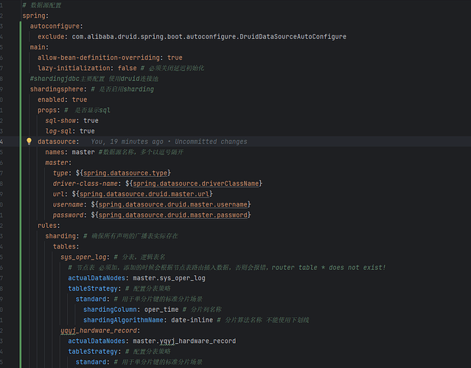
Task: Click the 'enabled: true' line
Action: point(63,100)
